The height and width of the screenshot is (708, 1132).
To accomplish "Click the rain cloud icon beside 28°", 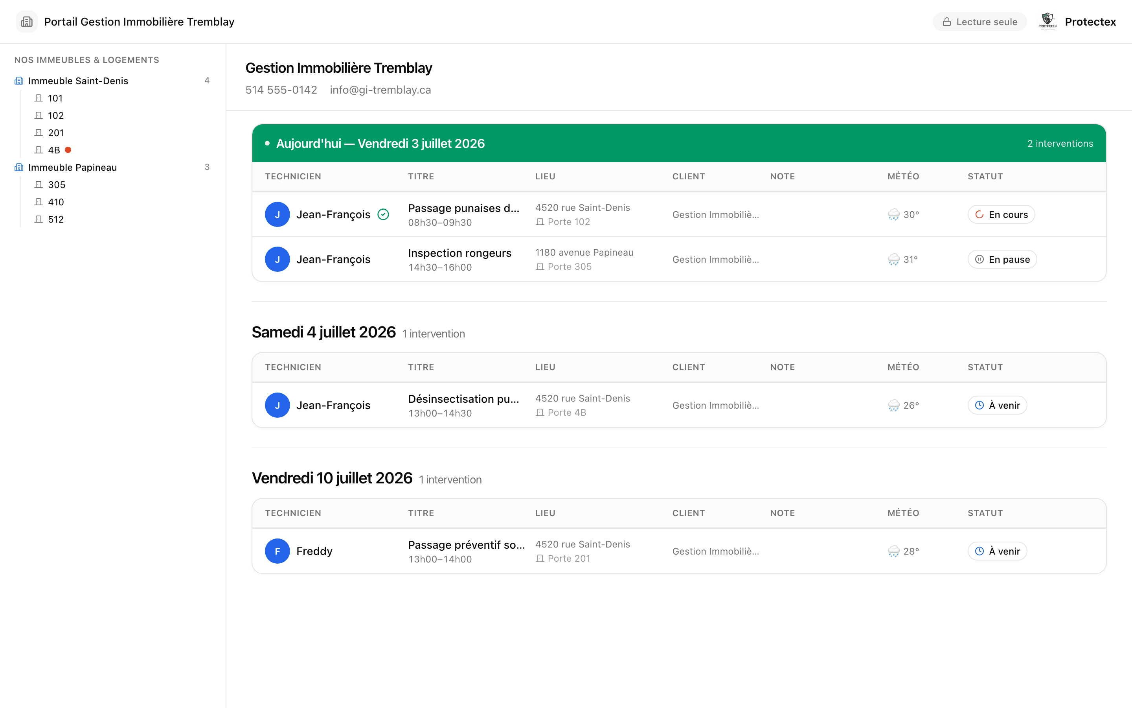I will [893, 551].
